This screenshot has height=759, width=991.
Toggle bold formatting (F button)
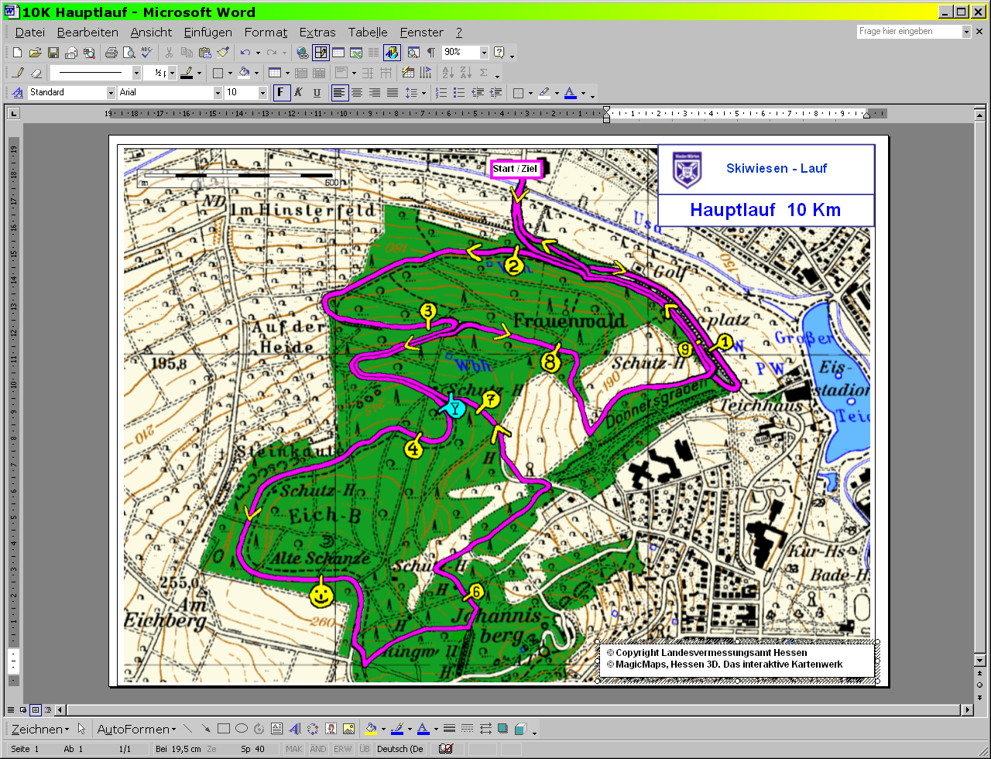pyautogui.click(x=281, y=93)
